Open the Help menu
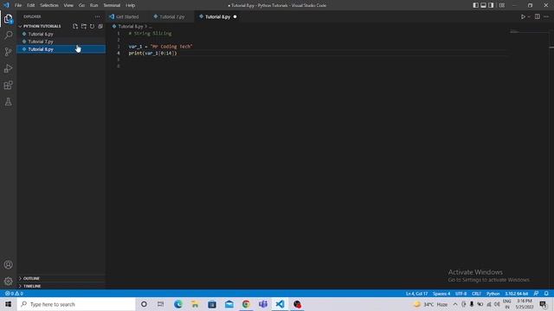This screenshot has width=554, height=311. pos(131,5)
